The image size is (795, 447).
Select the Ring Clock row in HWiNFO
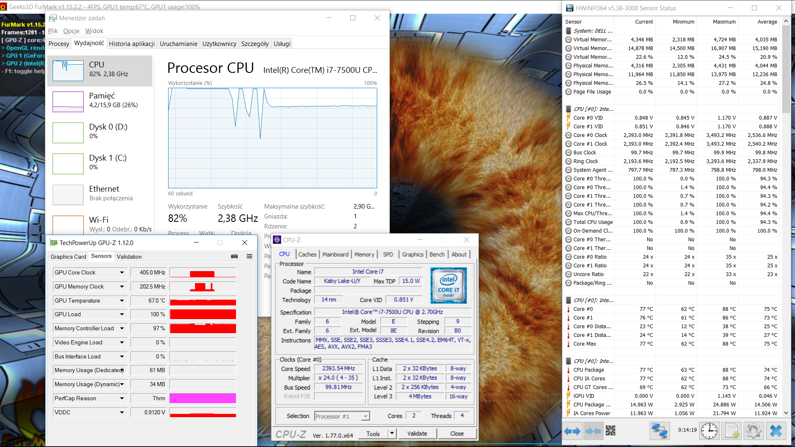tap(672, 161)
